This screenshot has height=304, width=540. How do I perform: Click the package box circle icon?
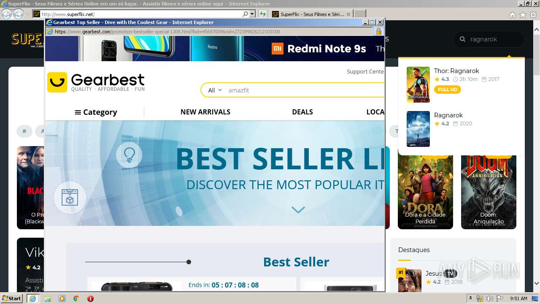point(70,198)
